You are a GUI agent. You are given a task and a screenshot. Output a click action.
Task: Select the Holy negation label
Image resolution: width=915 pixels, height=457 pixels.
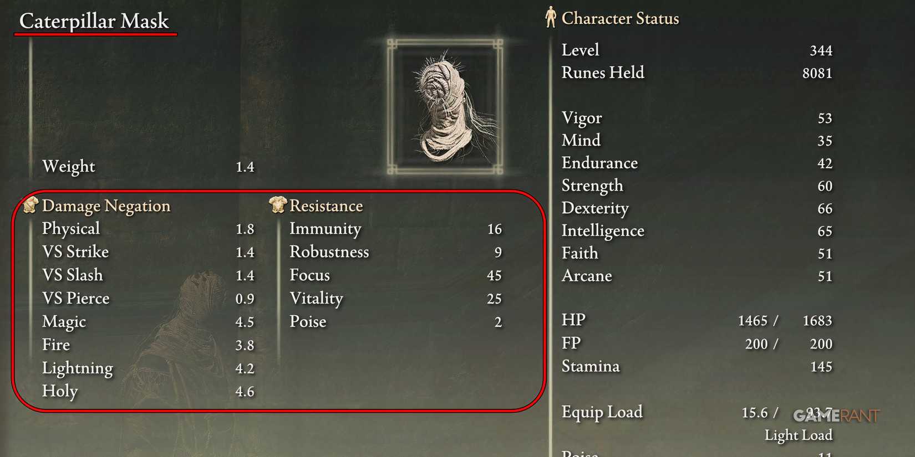60,391
